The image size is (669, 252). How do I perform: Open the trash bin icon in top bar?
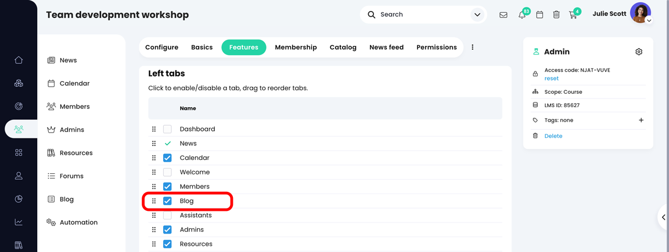pos(556,15)
